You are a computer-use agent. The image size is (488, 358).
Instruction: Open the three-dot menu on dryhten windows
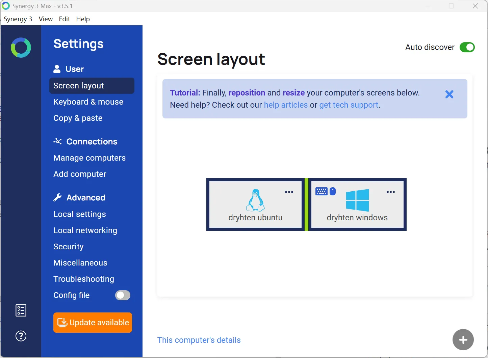(390, 192)
